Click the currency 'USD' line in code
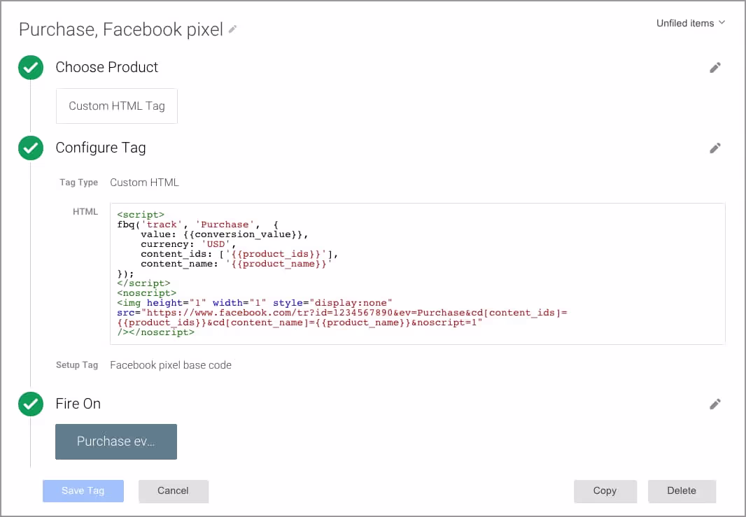The width and height of the screenshot is (746, 517). click(x=188, y=244)
